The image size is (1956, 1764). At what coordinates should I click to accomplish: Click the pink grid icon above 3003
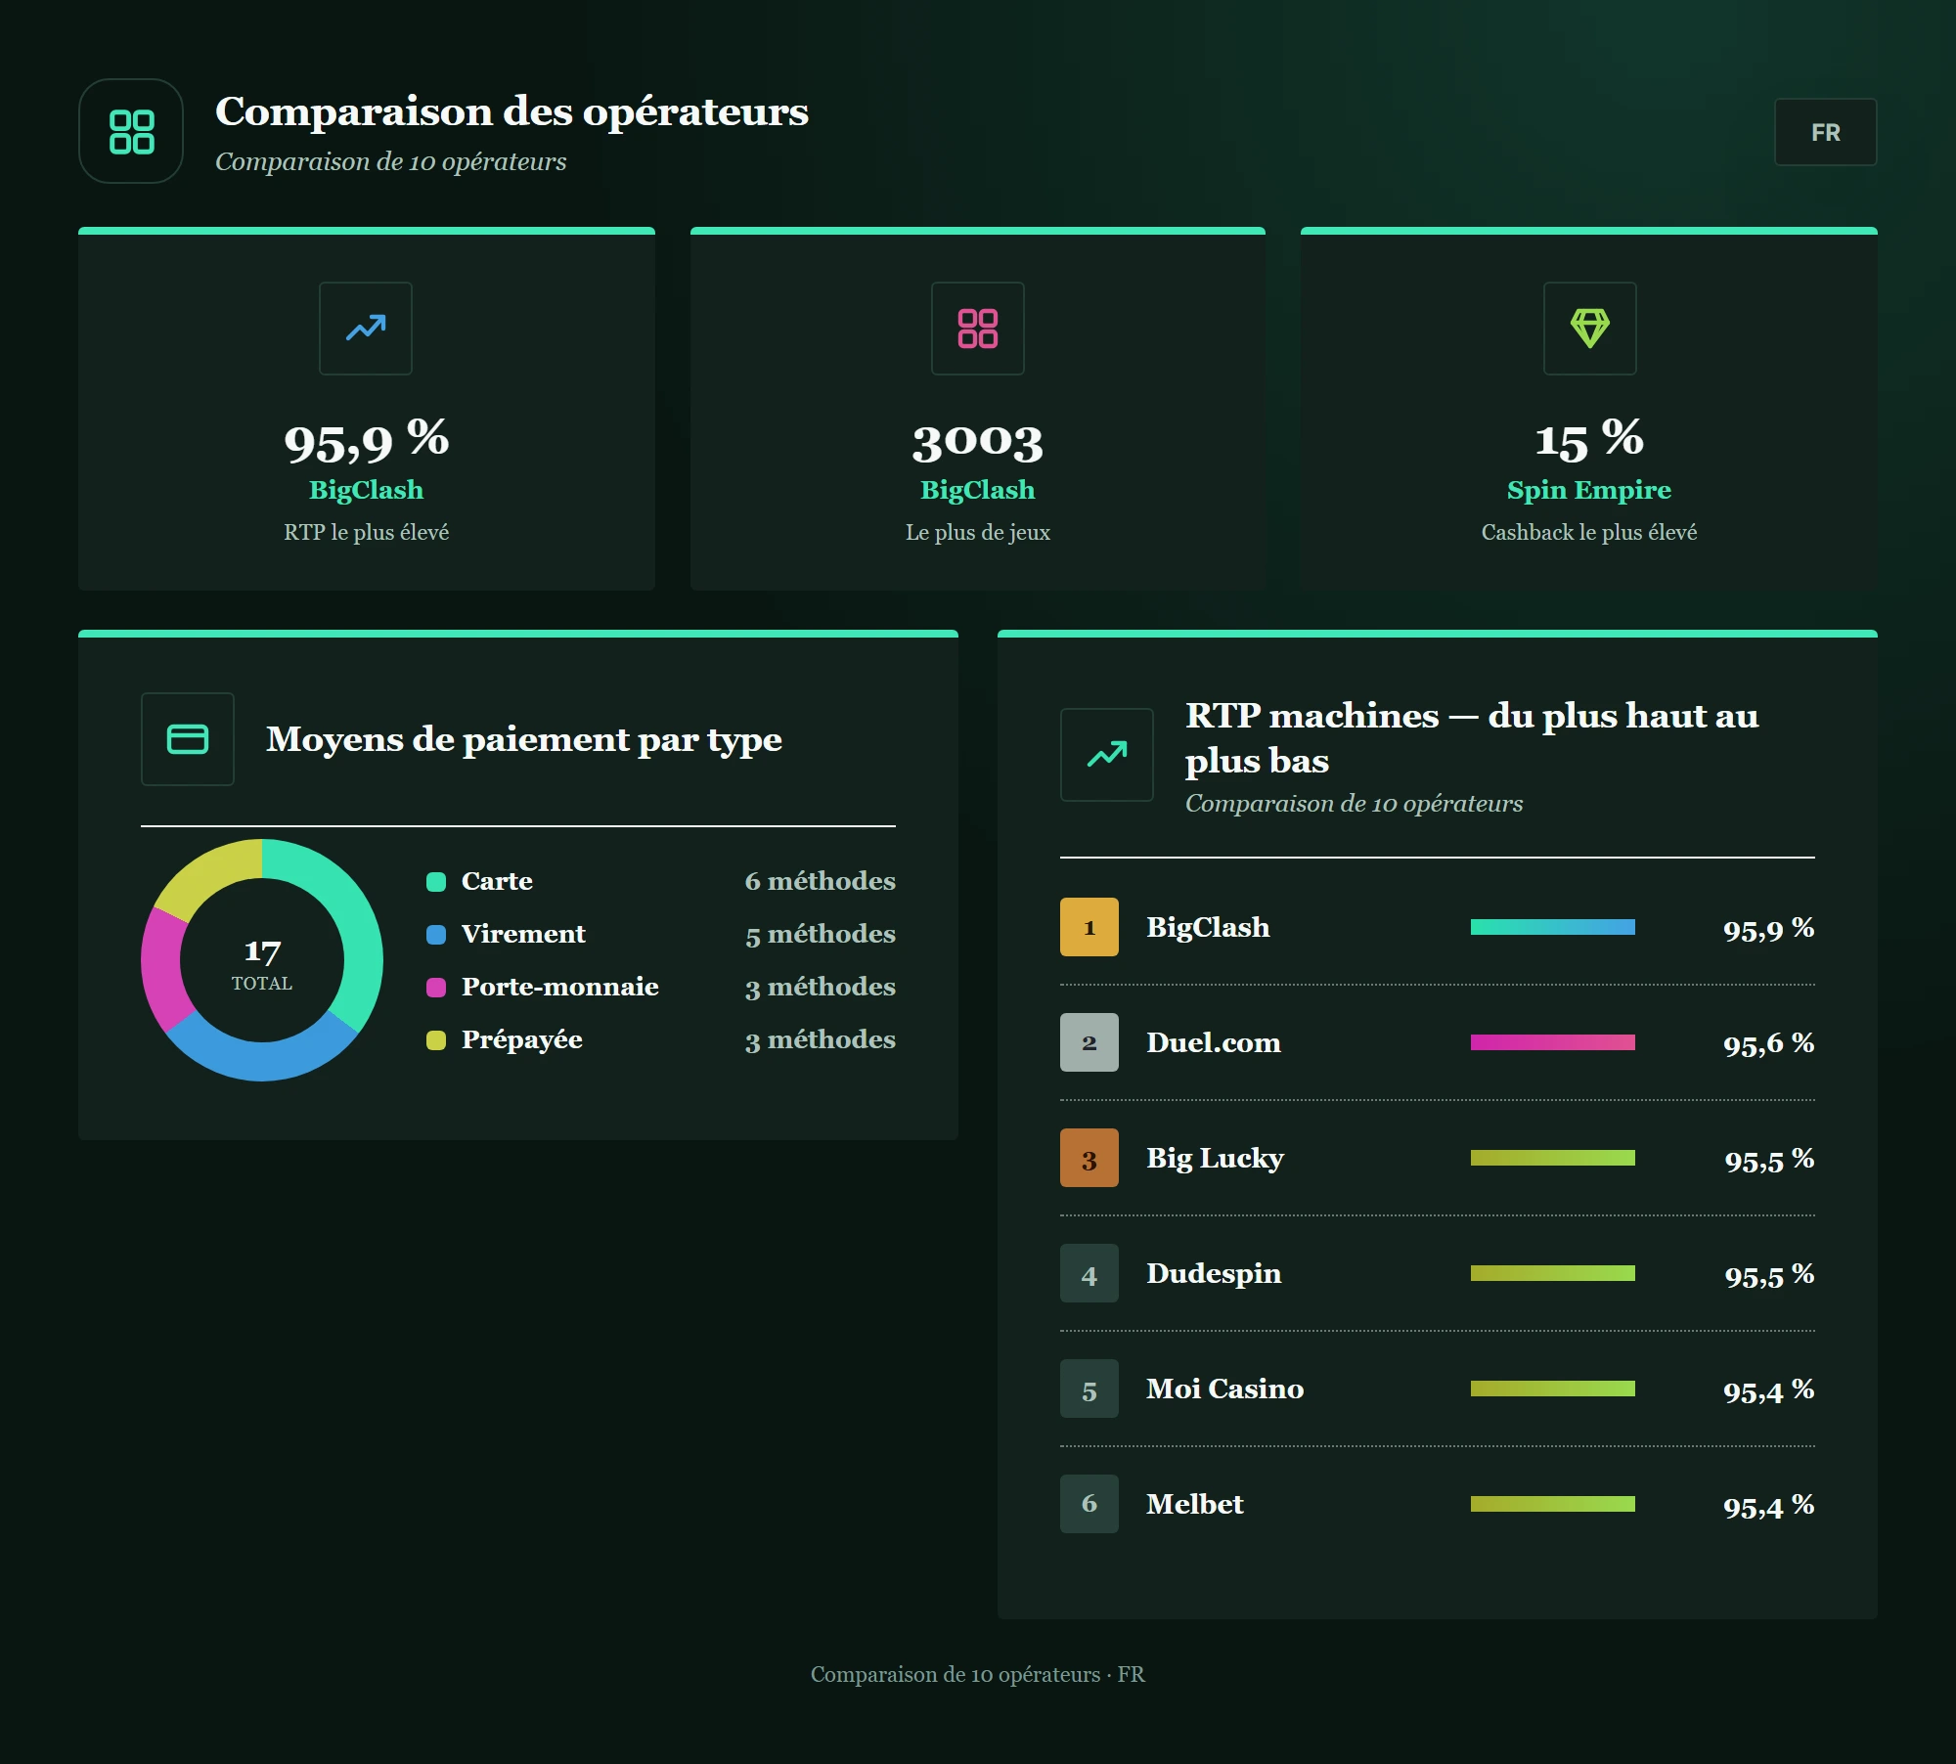[x=978, y=329]
